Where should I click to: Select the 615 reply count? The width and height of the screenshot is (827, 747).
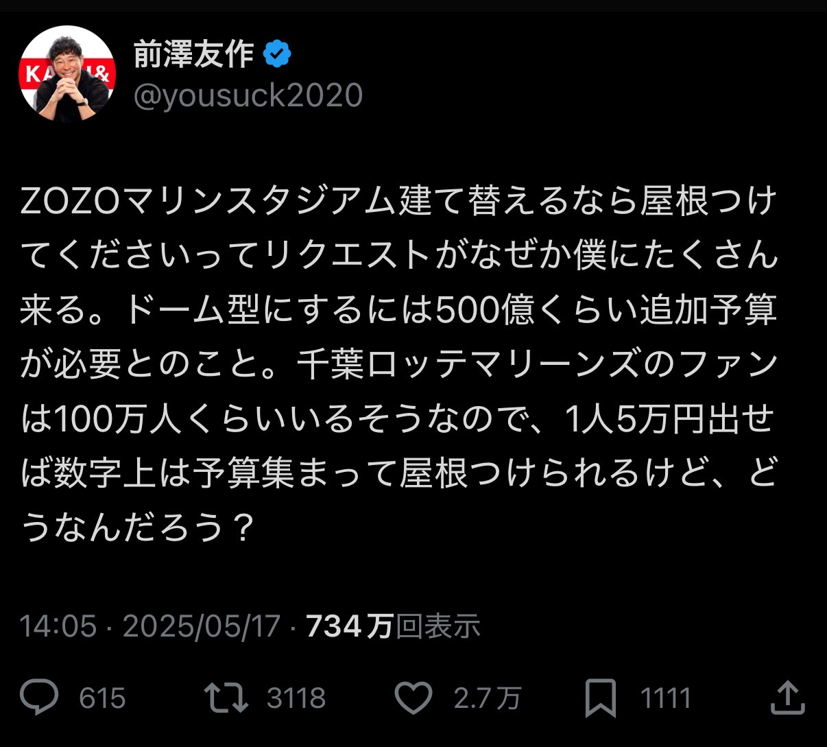102,698
